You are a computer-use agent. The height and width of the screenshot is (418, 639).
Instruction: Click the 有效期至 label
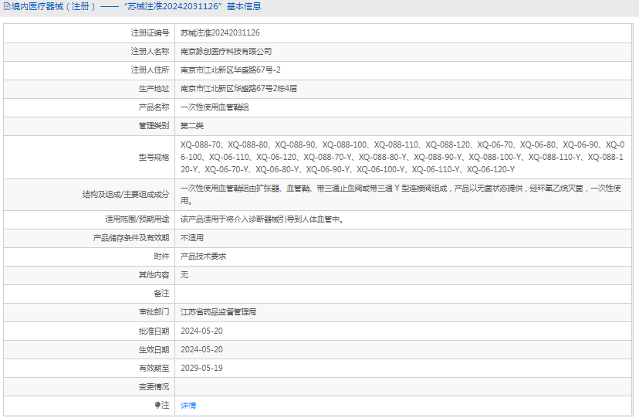(x=154, y=369)
